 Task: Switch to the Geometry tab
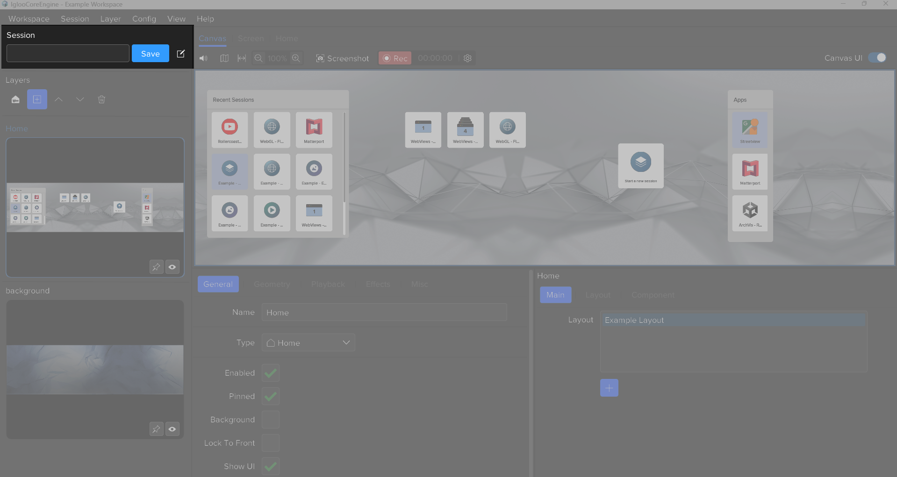coord(272,284)
